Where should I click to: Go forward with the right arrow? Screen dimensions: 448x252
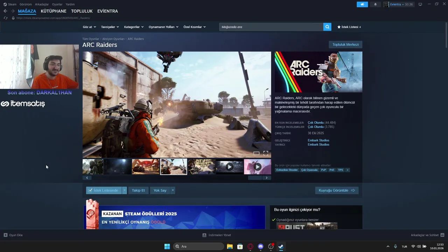(13, 11)
